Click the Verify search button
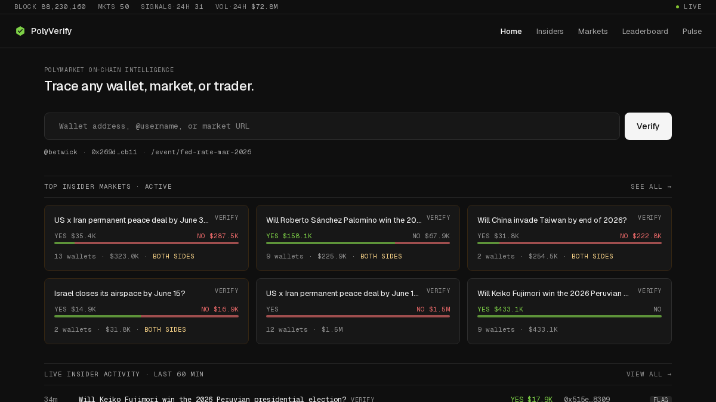This screenshot has height=402, width=716. pos(648,126)
